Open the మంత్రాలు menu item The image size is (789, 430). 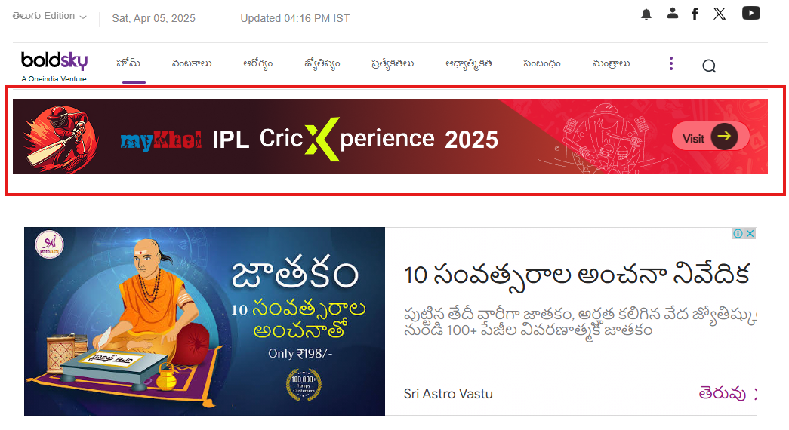coord(611,63)
